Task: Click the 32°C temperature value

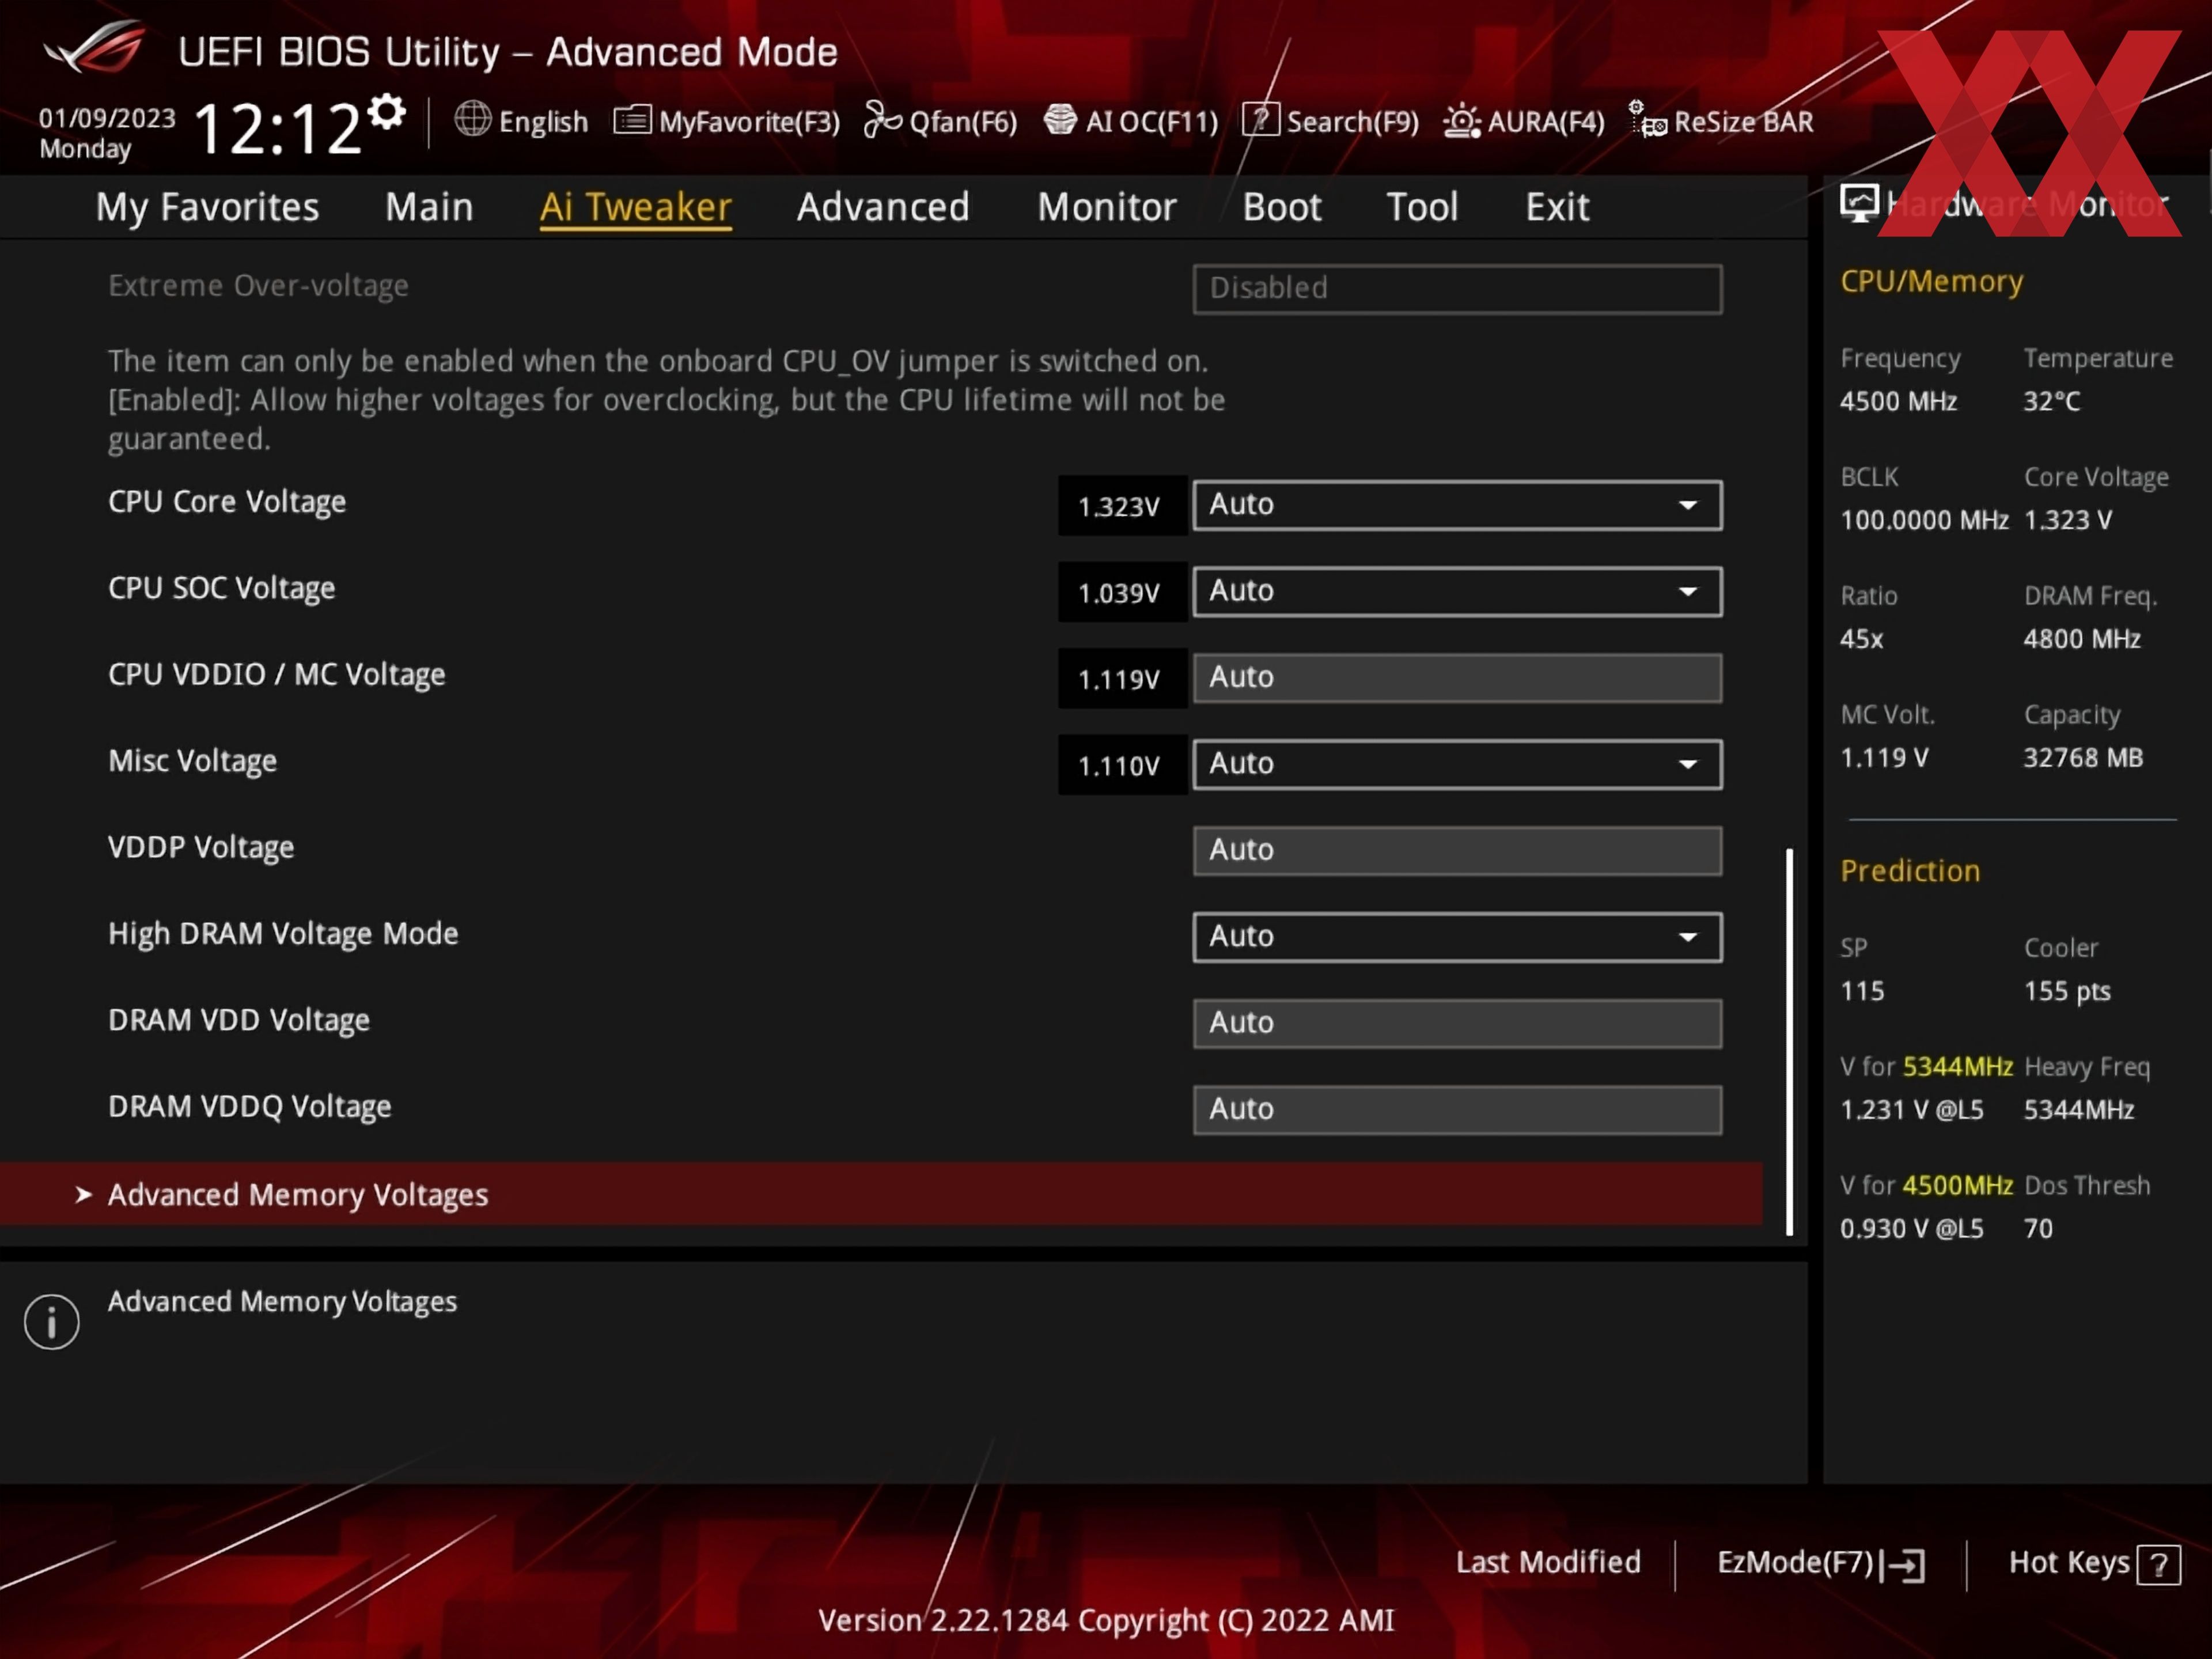Action: click(x=2052, y=402)
